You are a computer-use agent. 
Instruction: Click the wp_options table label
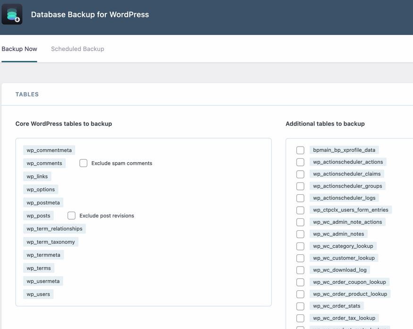[41, 190]
